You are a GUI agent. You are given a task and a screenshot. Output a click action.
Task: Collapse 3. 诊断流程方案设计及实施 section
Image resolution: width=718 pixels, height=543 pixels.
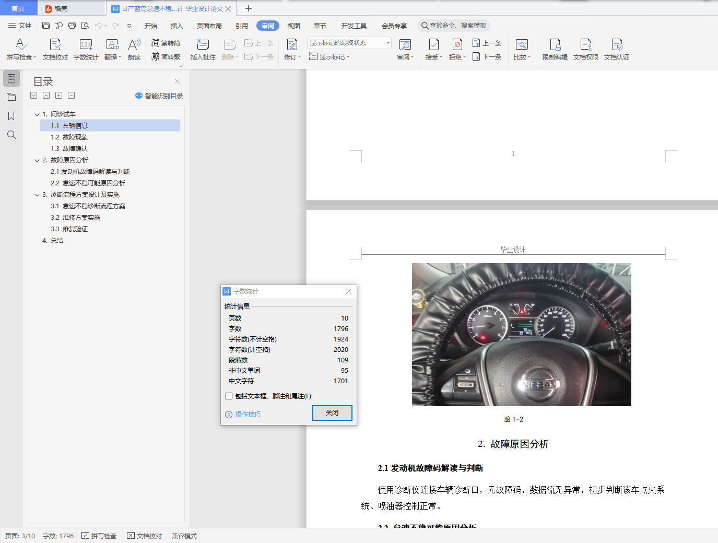(37, 195)
